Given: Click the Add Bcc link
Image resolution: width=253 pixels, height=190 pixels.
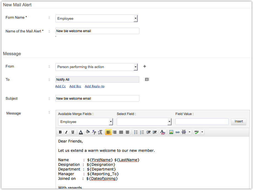Looking at the screenshot, I should (75, 86).
